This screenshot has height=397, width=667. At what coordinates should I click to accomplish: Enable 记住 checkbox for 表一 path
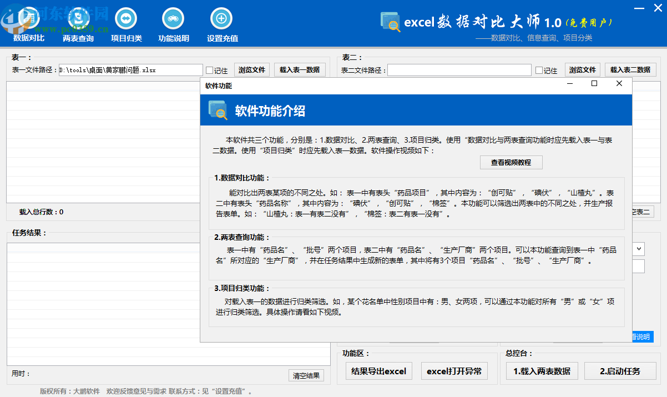click(x=211, y=69)
